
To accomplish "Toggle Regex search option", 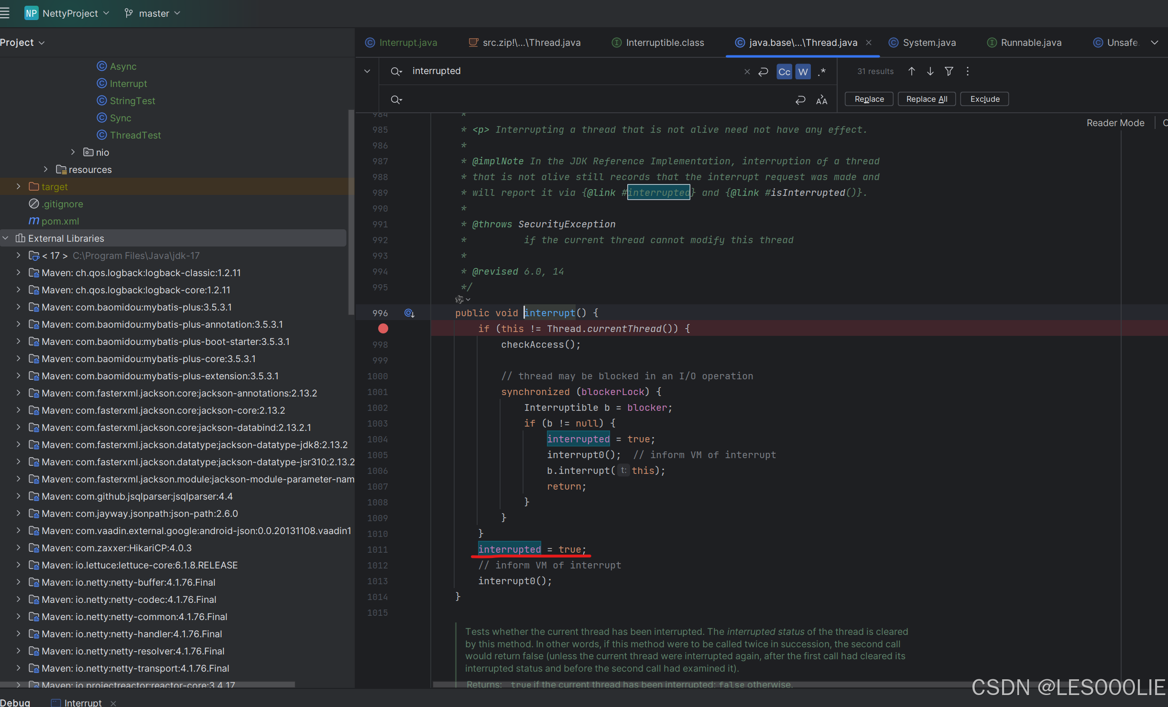I will [x=822, y=72].
